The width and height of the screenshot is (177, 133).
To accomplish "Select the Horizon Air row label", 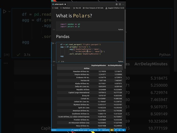I will (85, 80).
